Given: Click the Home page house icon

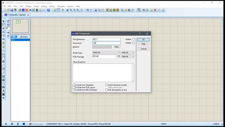Looking at the screenshot, I should click(20, 10).
